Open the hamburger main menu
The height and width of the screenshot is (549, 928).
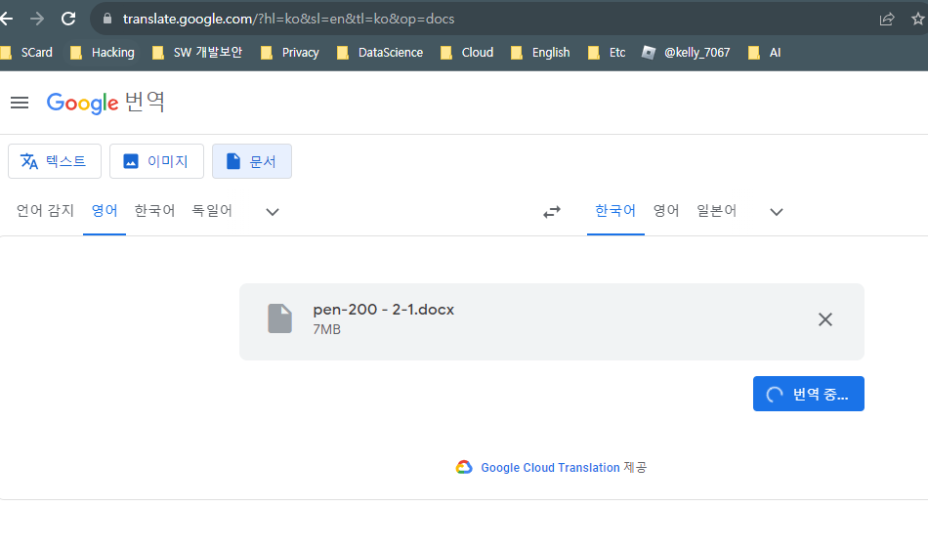(x=20, y=103)
